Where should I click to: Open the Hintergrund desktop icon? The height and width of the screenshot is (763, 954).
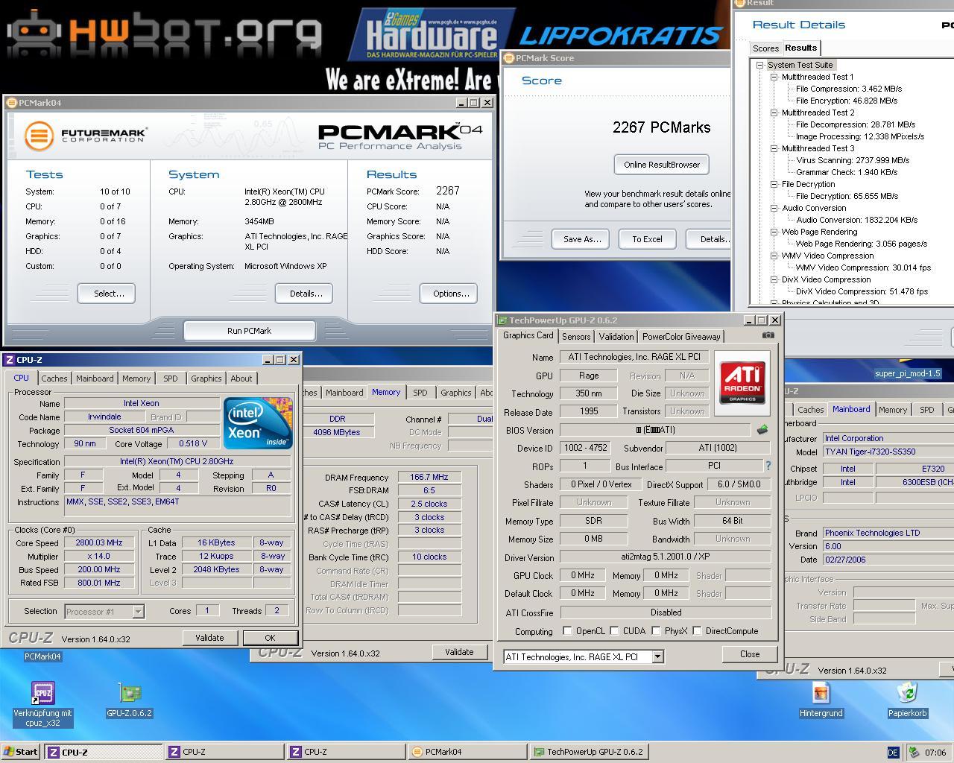(821, 700)
